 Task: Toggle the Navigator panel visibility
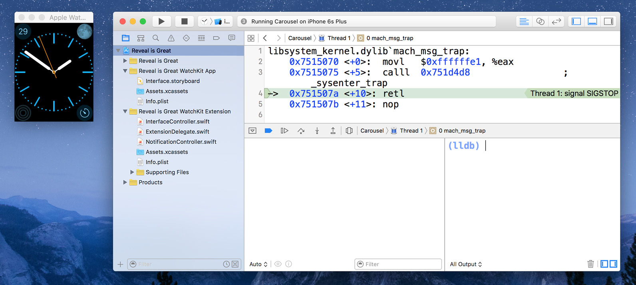coord(576,22)
